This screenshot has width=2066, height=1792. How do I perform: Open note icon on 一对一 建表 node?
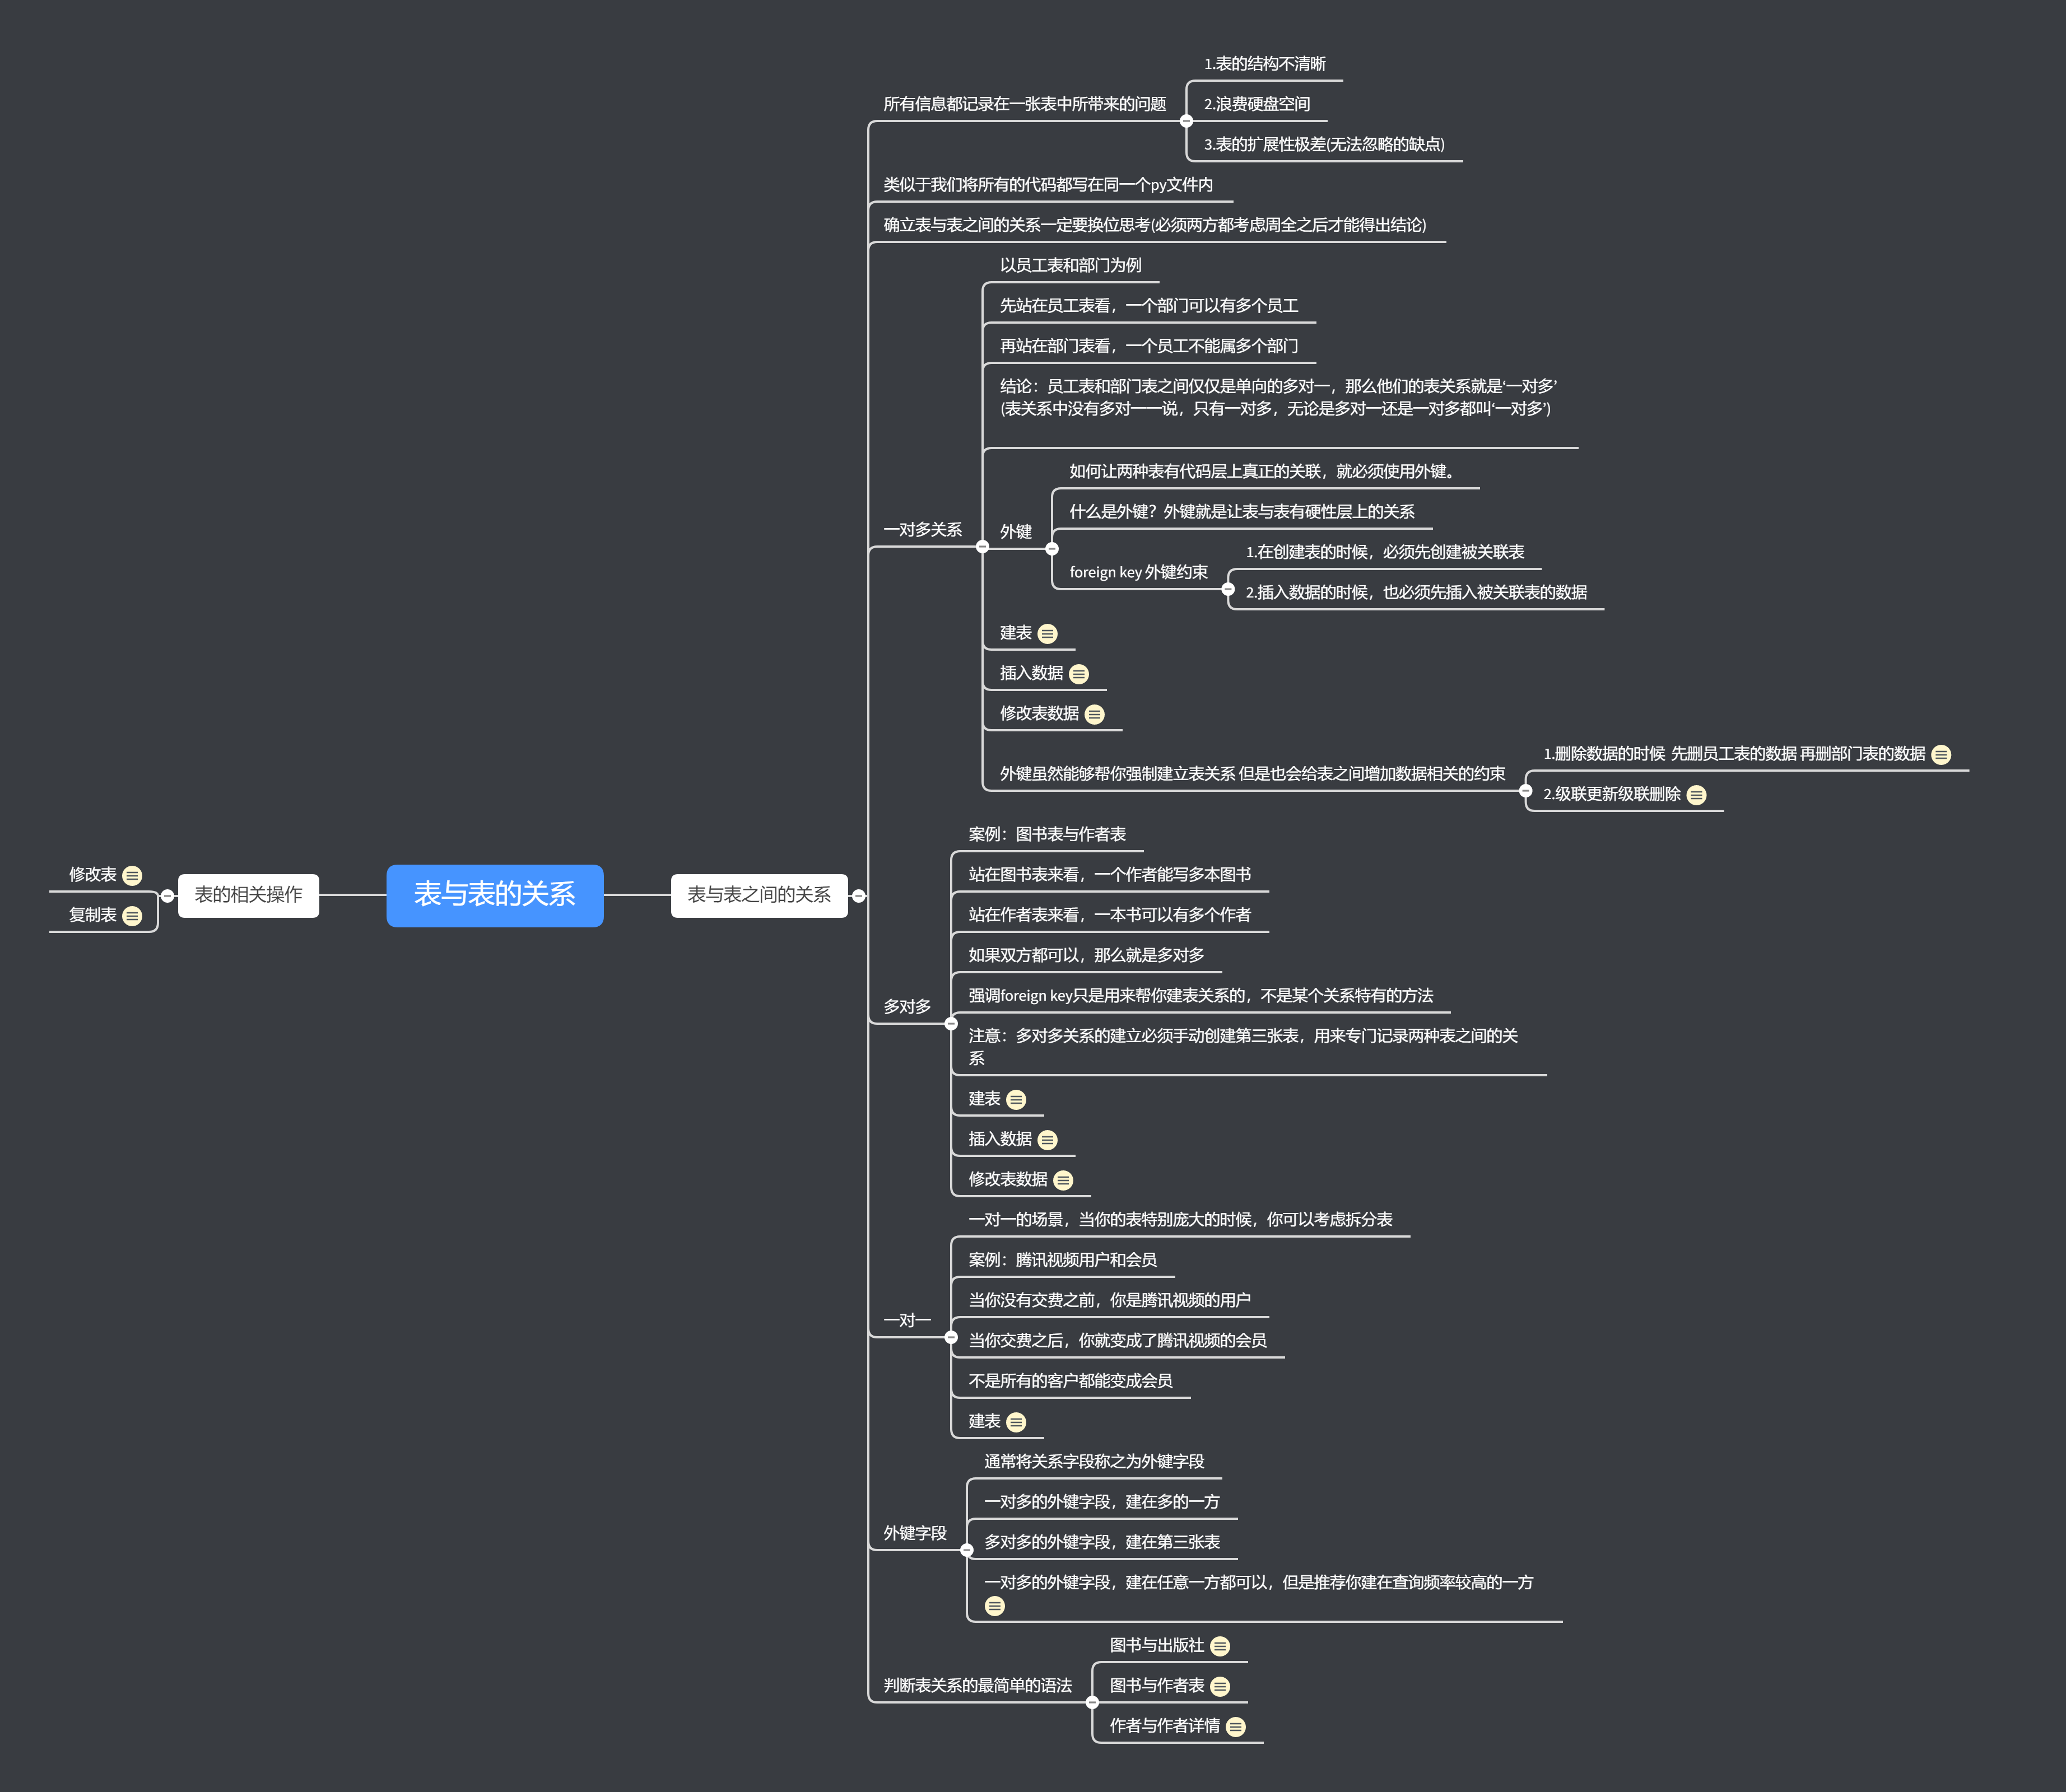tap(1017, 1422)
